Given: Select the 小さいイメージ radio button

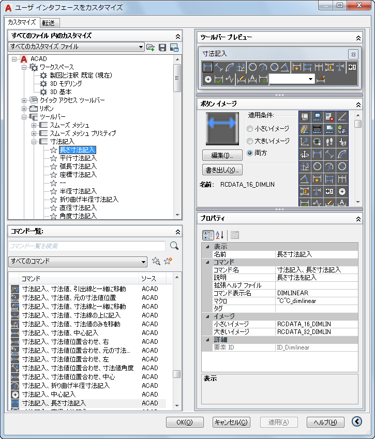Looking at the screenshot, I should click(250, 129).
